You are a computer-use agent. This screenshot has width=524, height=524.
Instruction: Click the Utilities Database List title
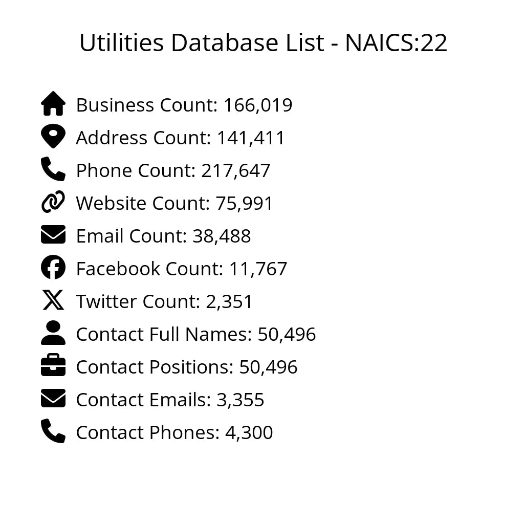point(263,43)
